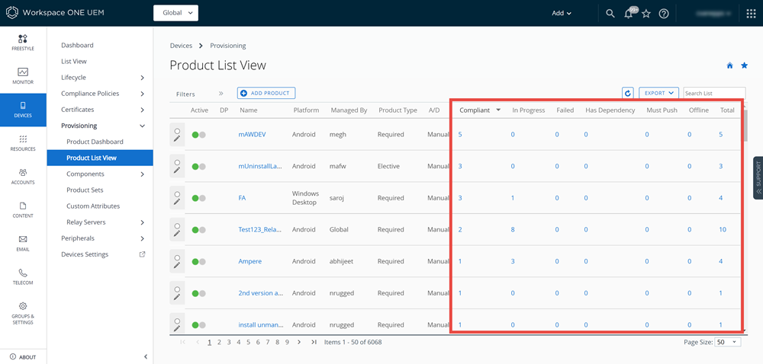Select radio button for mAWDEV row
The height and width of the screenshot is (364, 763).
(x=177, y=130)
